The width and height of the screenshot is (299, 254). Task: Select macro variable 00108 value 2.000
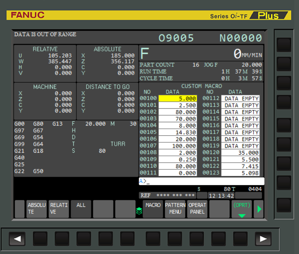point(178,153)
